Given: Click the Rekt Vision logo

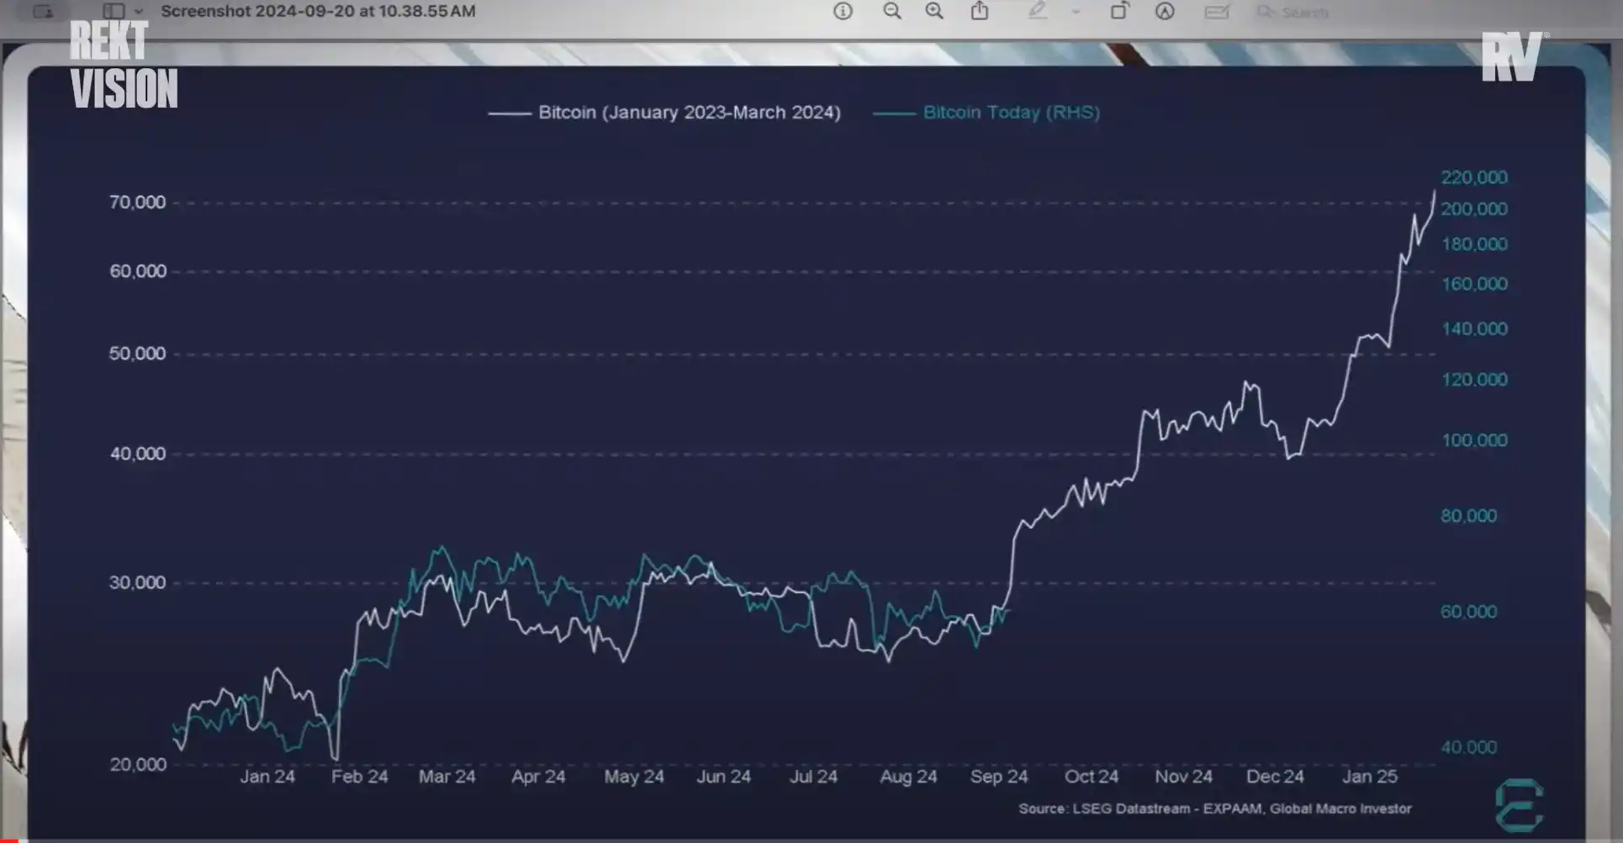Looking at the screenshot, I should [123, 66].
